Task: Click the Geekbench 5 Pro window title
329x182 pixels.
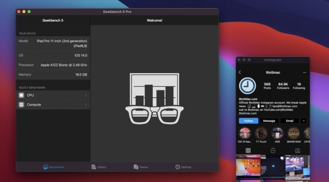Action: [117, 12]
